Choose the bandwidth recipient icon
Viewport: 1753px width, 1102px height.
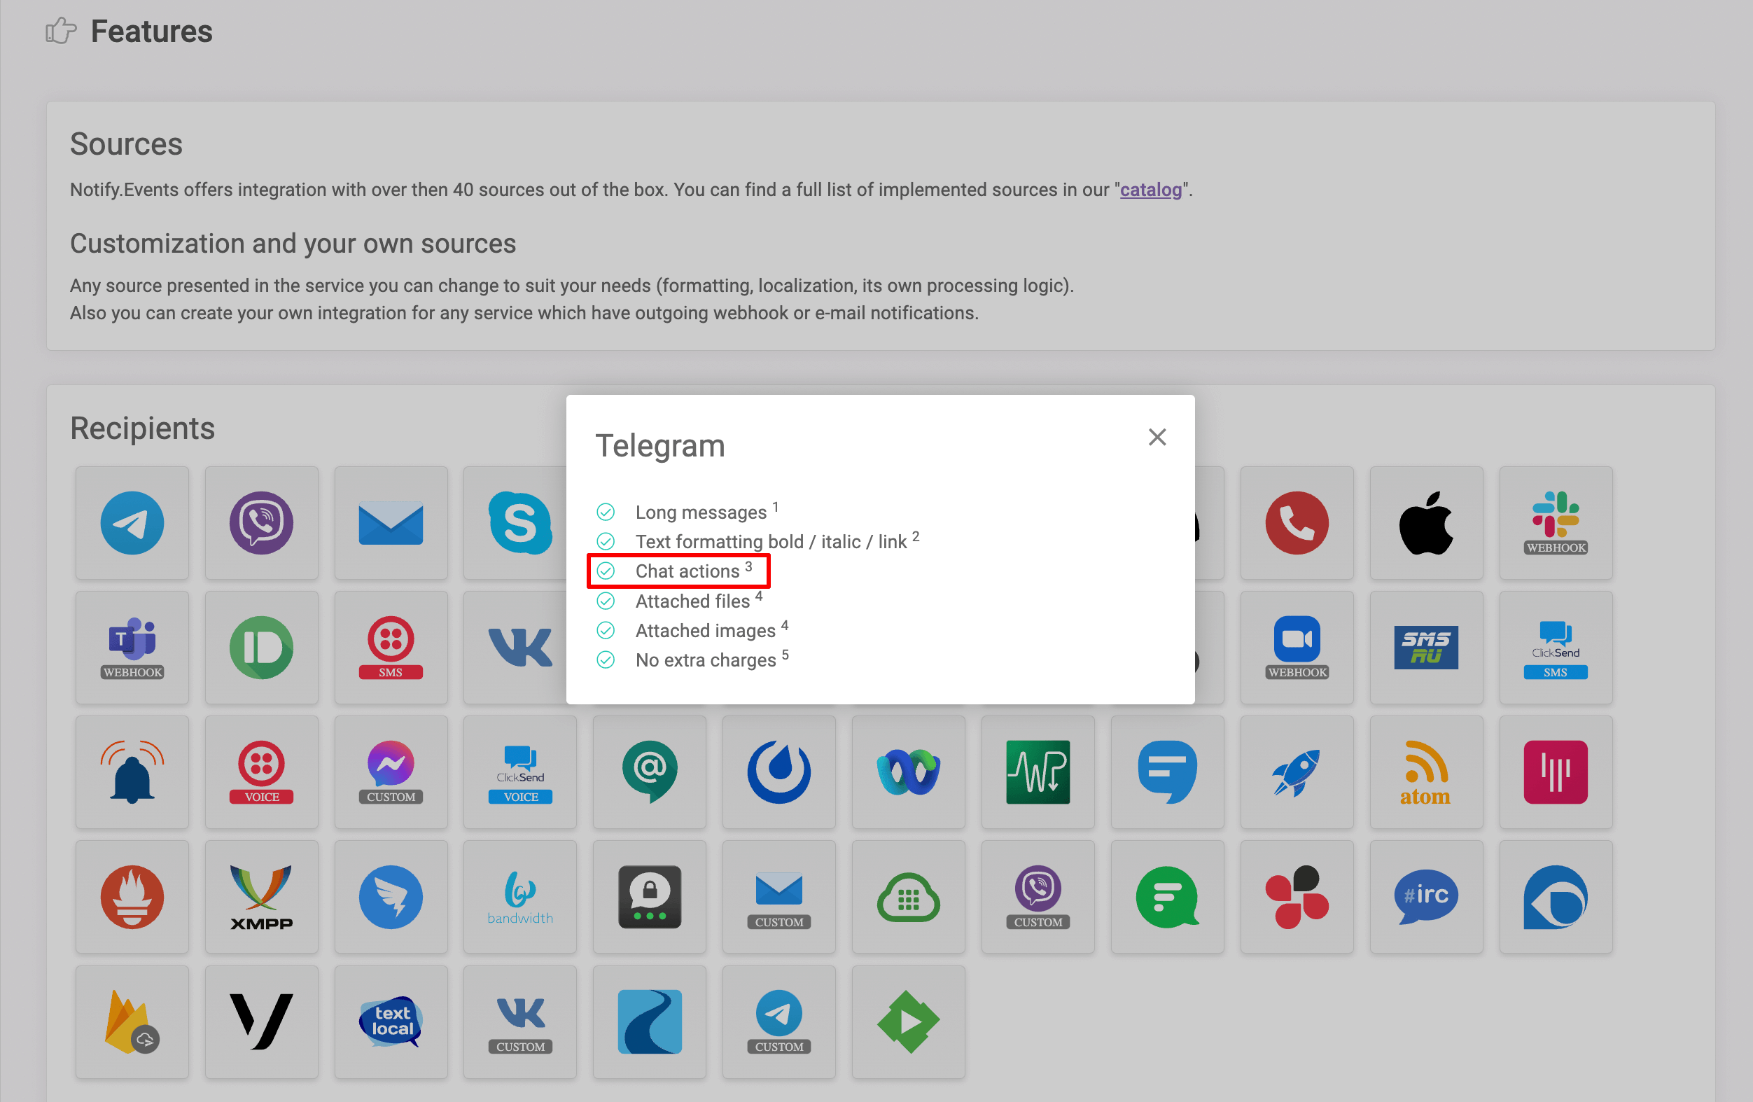519,897
